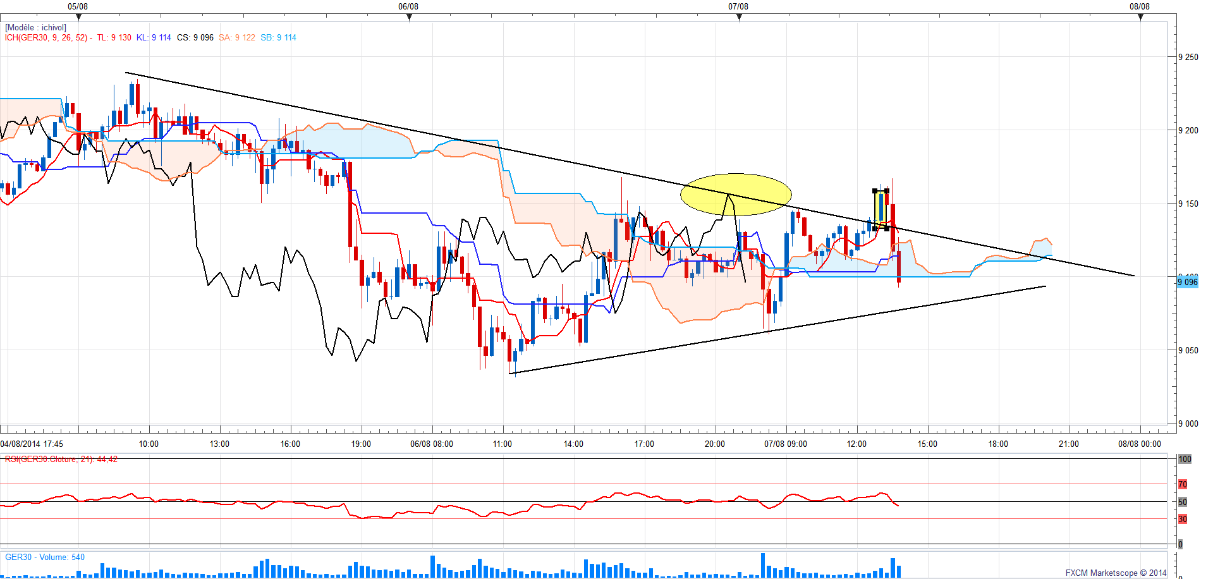Open the ICH(GER30, 9, 26, 52) indicator label
Viewport: 1213px width, 579px height.
click(46, 38)
